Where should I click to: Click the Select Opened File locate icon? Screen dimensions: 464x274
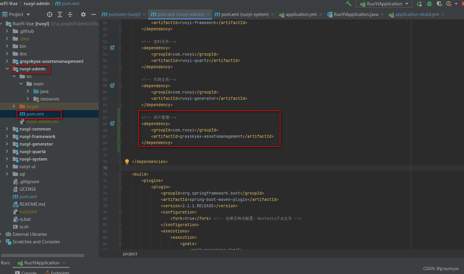tap(50, 14)
